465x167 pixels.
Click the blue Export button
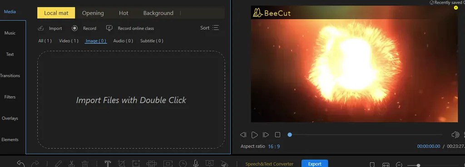[315, 164]
